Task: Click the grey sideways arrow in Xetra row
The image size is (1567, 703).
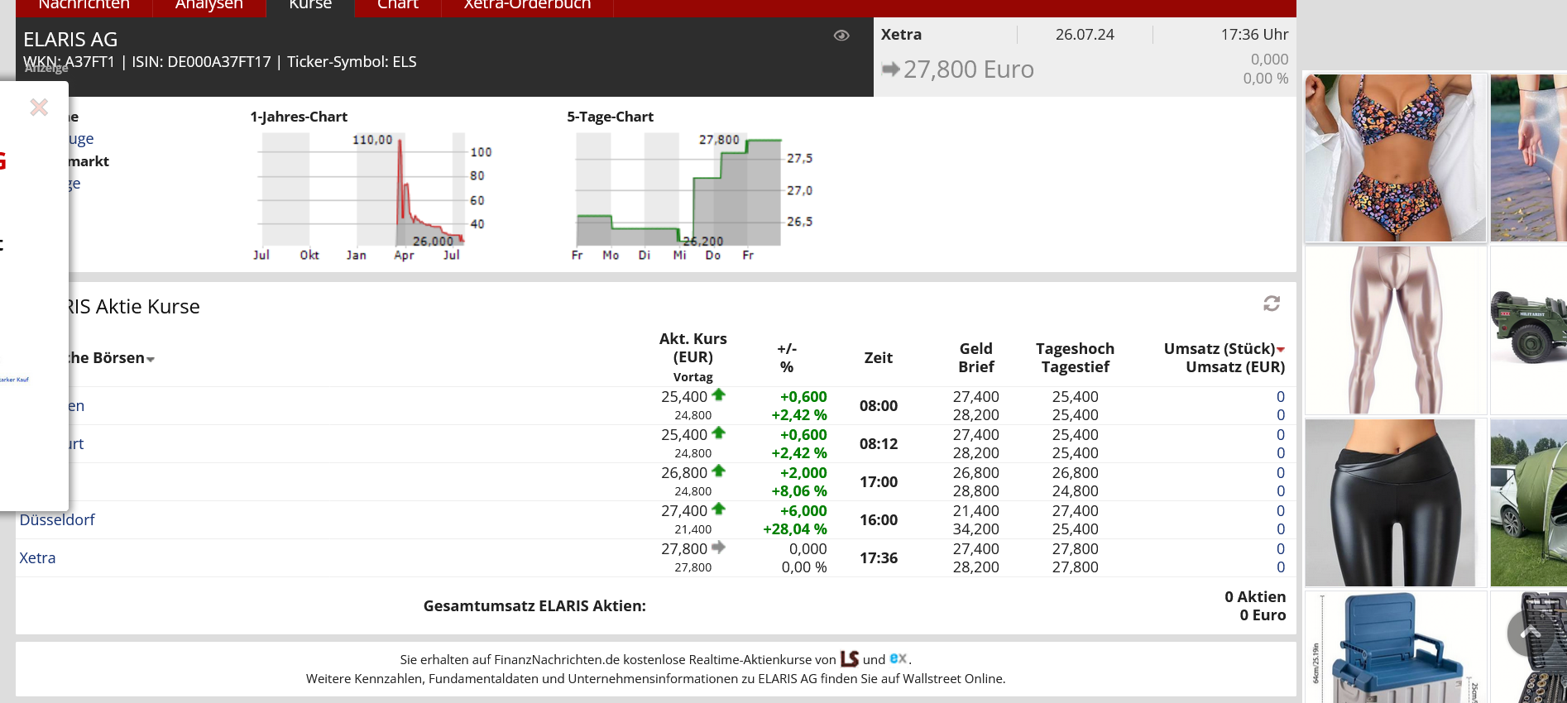Action: point(719,548)
